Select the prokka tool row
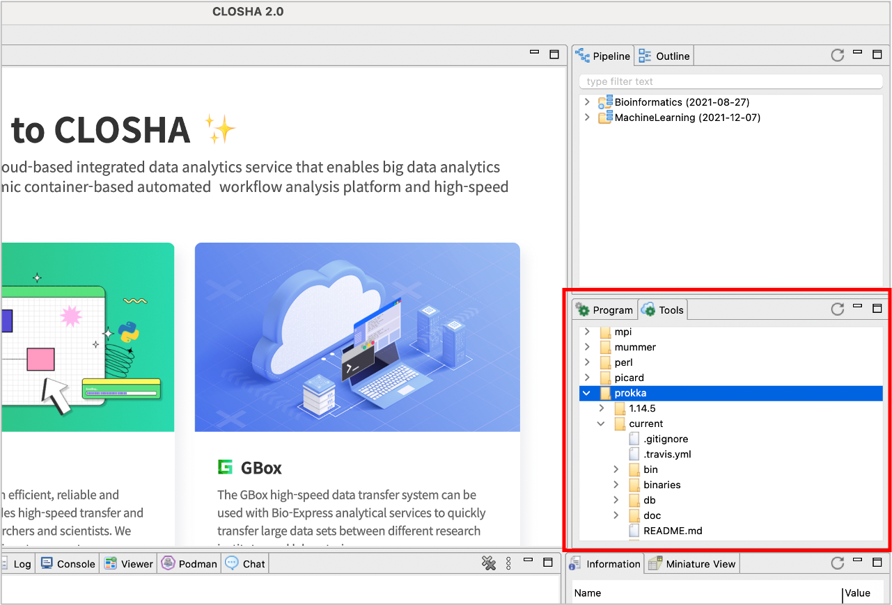The width and height of the screenshot is (892, 605). pos(731,393)
